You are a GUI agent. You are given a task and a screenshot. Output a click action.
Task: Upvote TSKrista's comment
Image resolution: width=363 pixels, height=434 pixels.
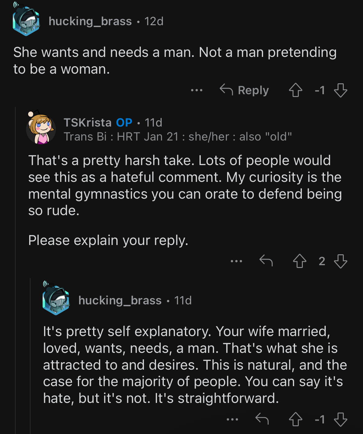300,261
